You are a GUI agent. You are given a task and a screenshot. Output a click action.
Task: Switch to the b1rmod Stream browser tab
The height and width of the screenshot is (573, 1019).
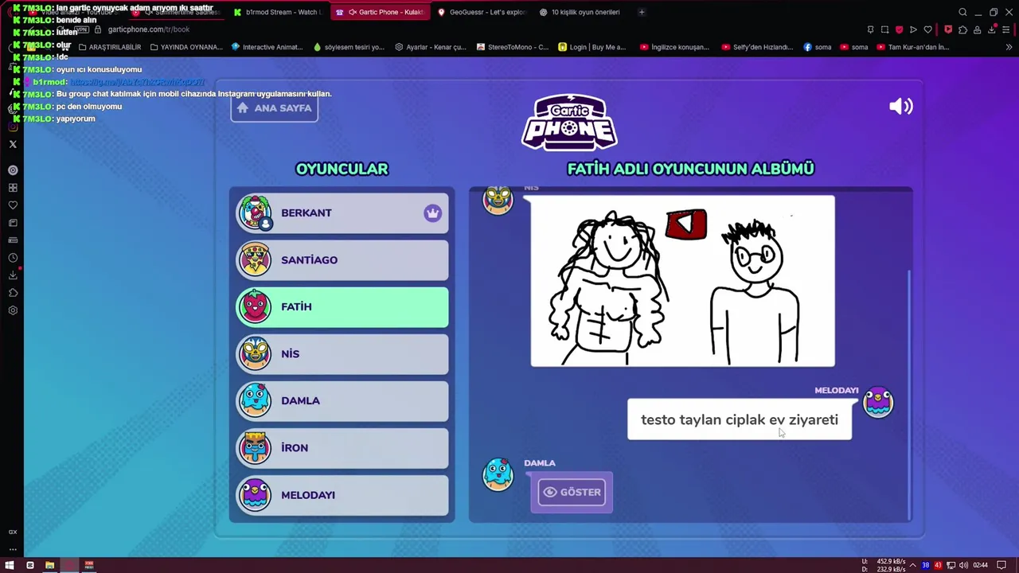pos(279,12)
